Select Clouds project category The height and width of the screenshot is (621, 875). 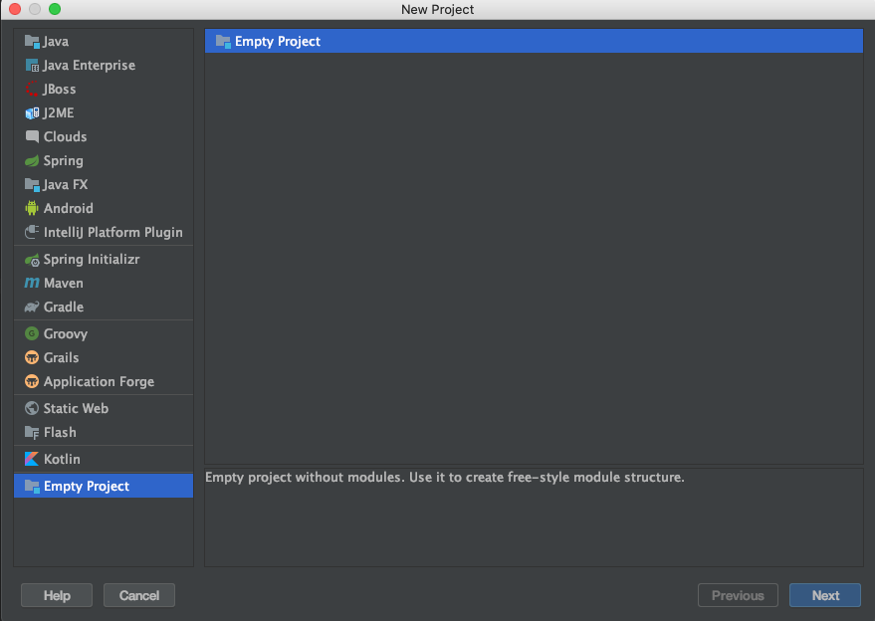(x=104, y=136)
